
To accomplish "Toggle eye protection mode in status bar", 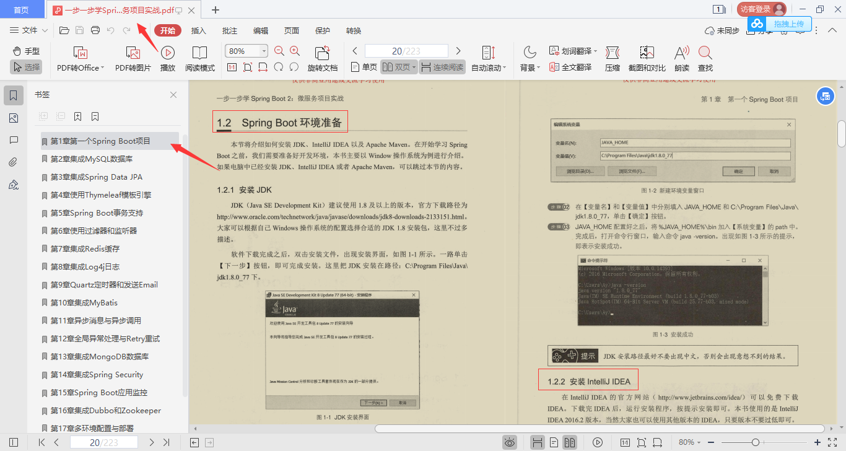I will [509, 442].
